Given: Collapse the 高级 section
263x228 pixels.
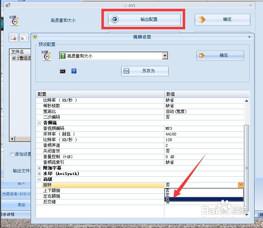Looking at the screenshot, I should click(x=39, y=179).
